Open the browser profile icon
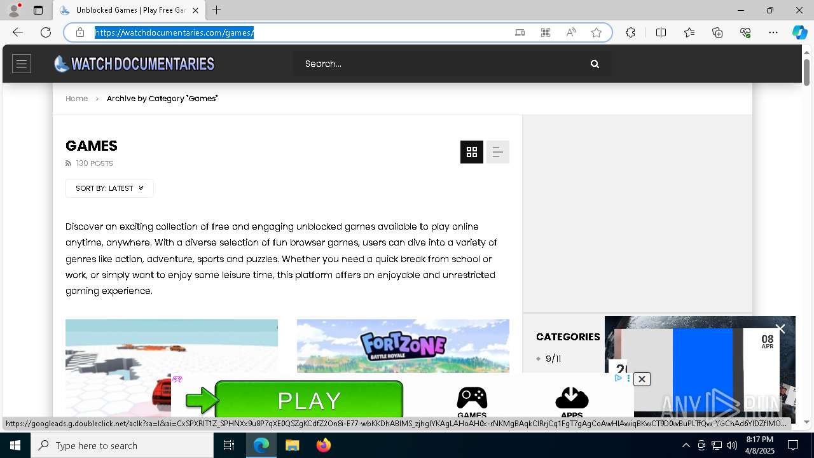Image resolution: width=814 pixels, height=458 pixels. (x=14, y=10)
